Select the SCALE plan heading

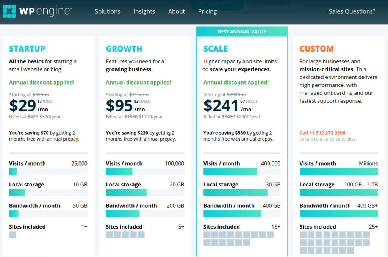pos(216,49)
